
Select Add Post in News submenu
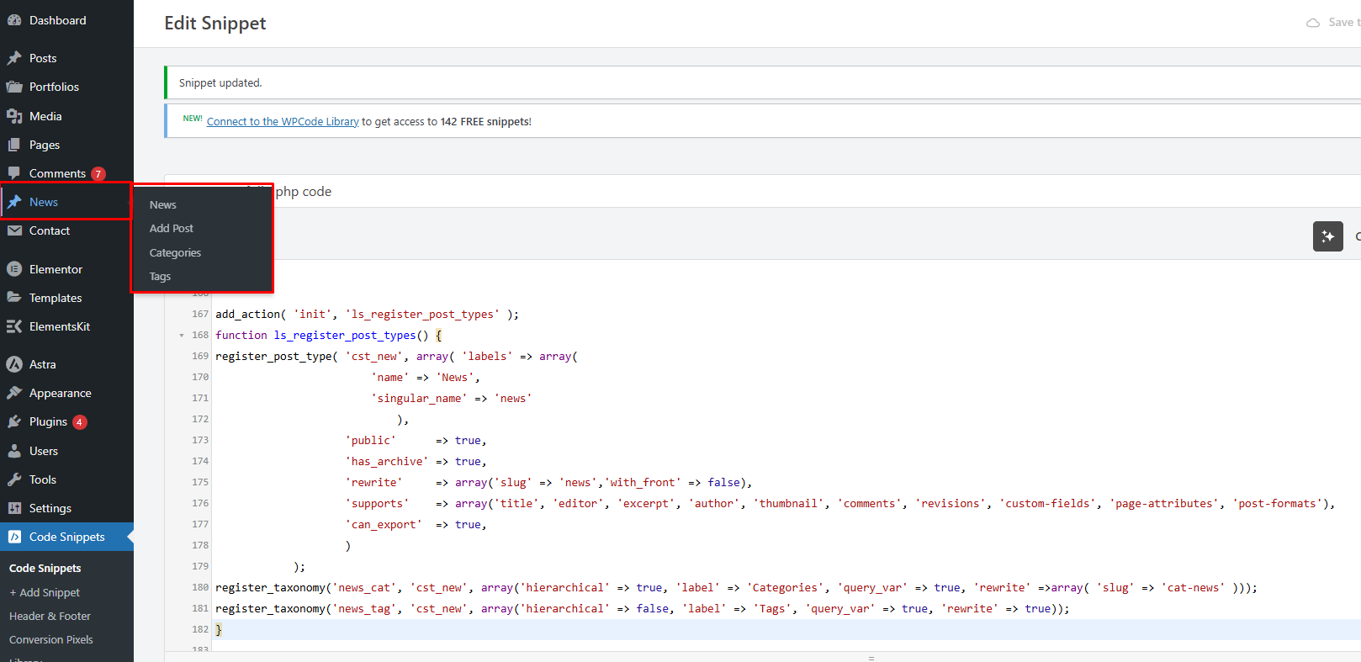point(172,228)
